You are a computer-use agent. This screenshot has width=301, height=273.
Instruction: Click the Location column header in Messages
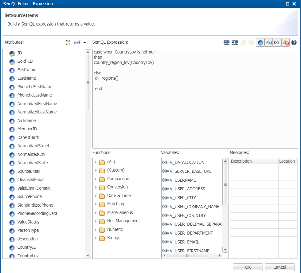click(288, 161)
